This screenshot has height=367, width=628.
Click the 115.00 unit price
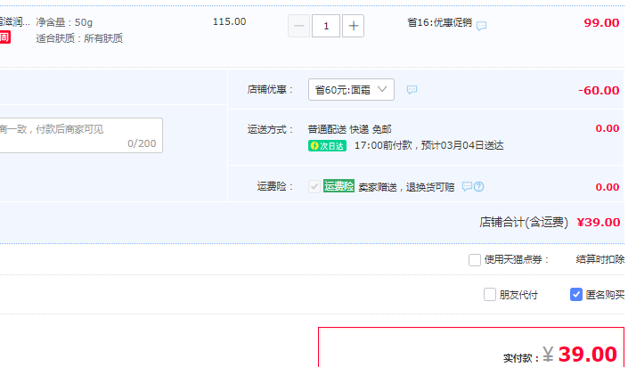(x=229, y=21)
